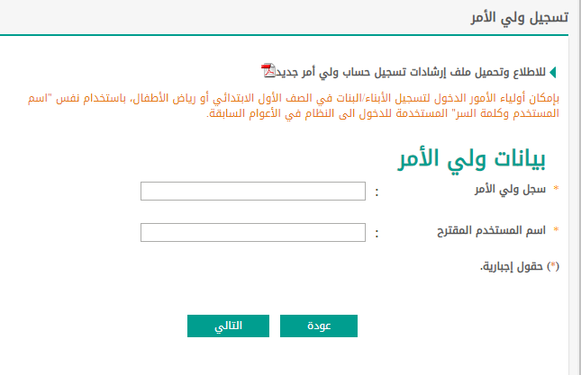
Task: Click the حقول إجبارية required fields note
Action: pyautogui.click(x=520, y=266)
